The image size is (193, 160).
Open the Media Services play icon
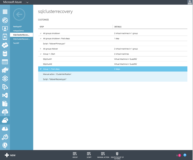(x=5, y=79)
